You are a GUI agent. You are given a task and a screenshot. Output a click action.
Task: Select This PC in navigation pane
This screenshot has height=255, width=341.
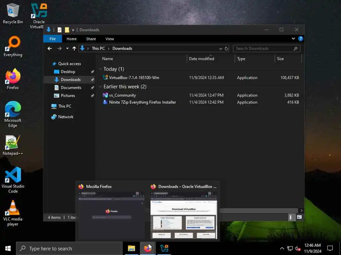coord(65,106)
